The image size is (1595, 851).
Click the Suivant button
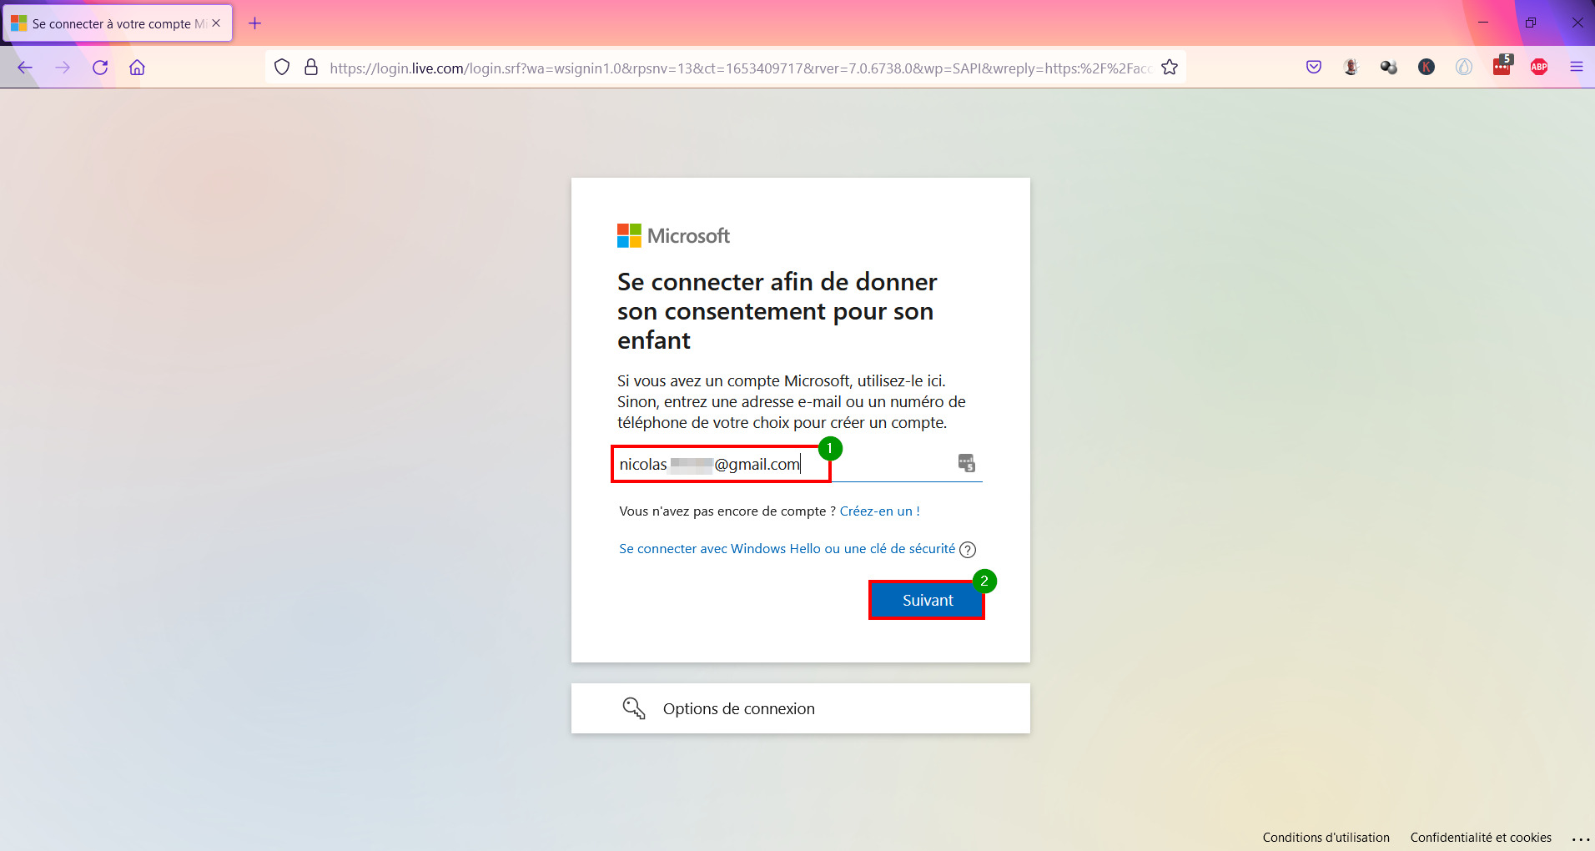pos(927,600)
